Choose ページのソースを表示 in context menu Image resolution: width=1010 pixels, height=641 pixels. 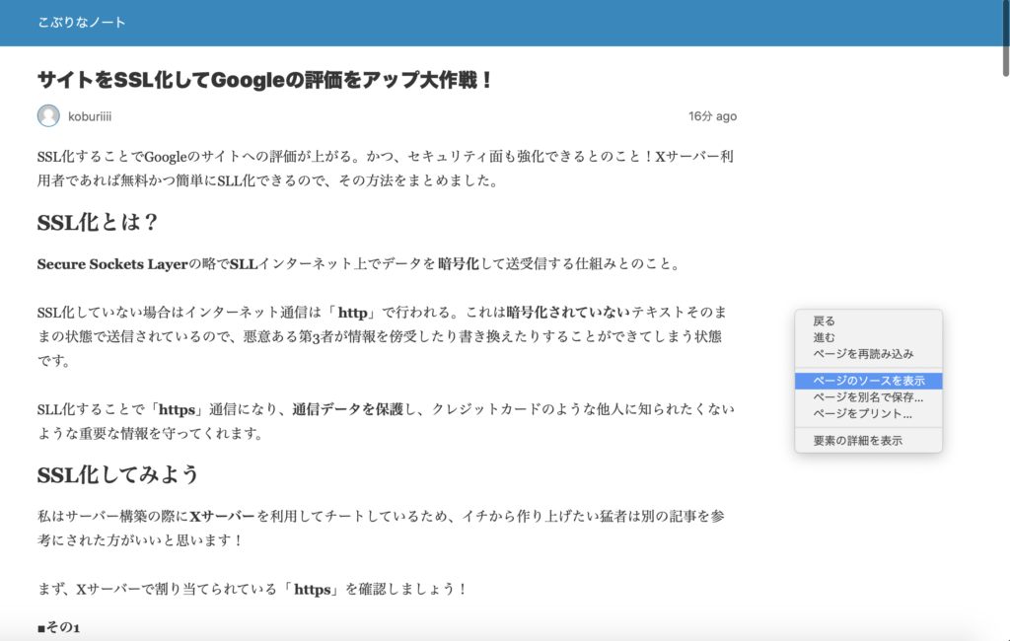click(x=868, y=381)
